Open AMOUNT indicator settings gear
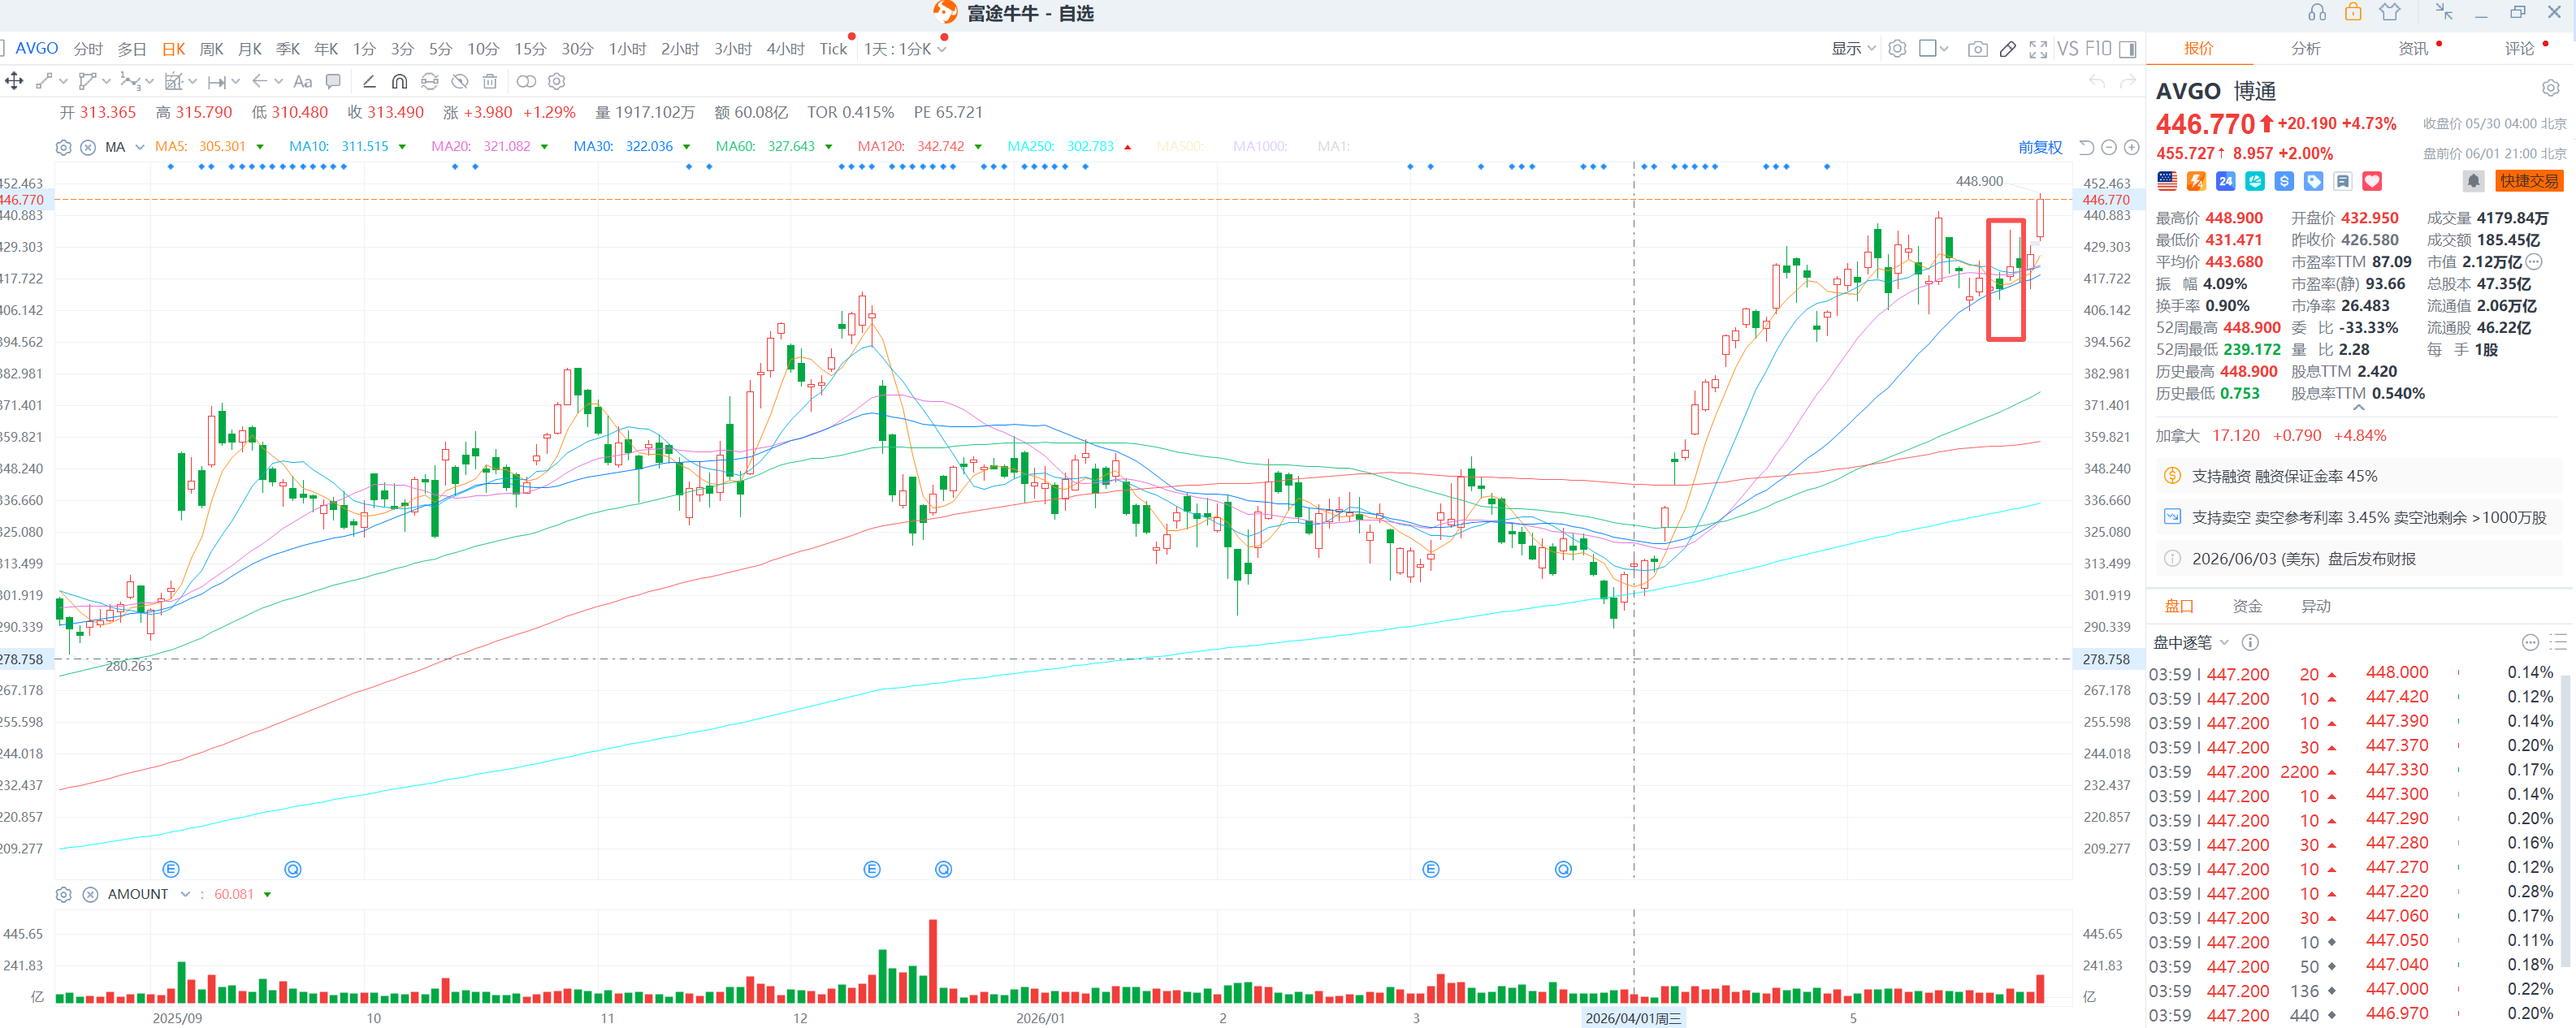Image resolution: width=2576 pixels, height=1028 pixels. 63,894
